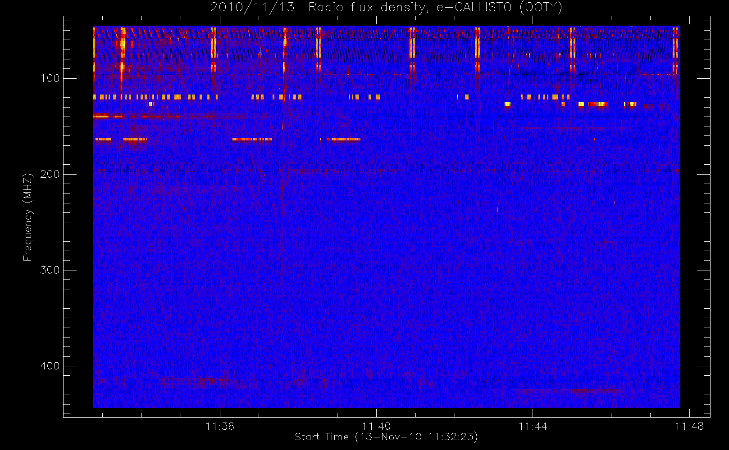Click the 300 MHz frequency tick label
729x450 pixels.
pos(50,270)
